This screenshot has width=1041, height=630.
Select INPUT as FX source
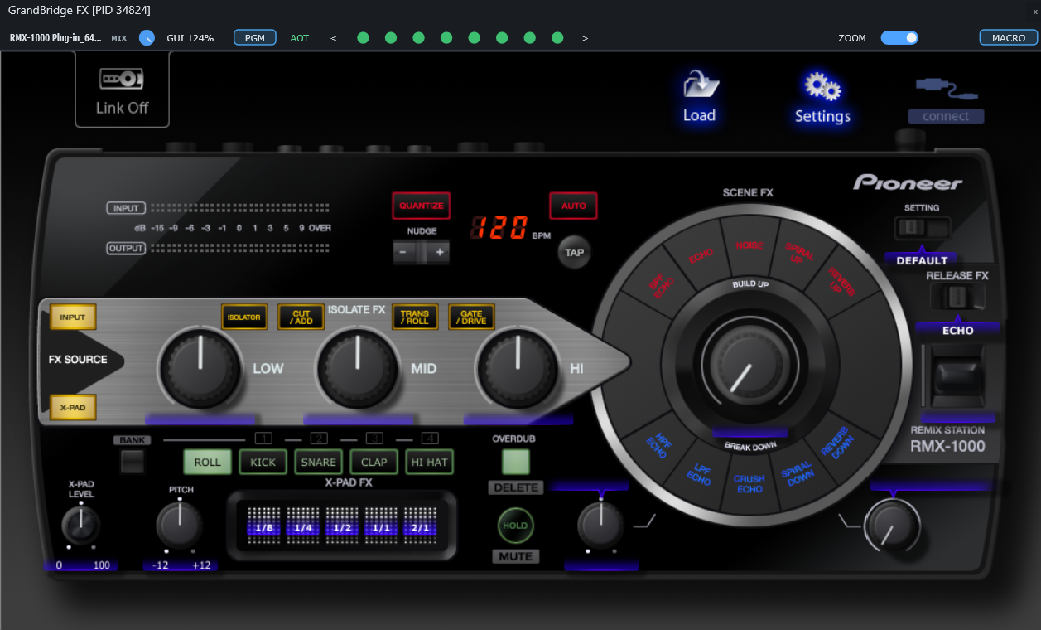pos(73,317)
